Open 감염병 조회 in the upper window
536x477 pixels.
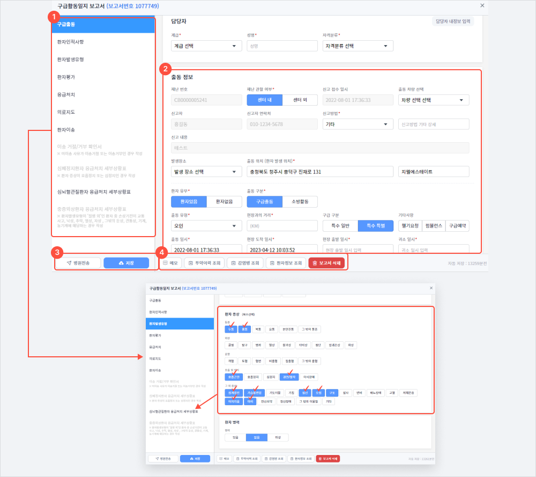click(x=245, y=263)
